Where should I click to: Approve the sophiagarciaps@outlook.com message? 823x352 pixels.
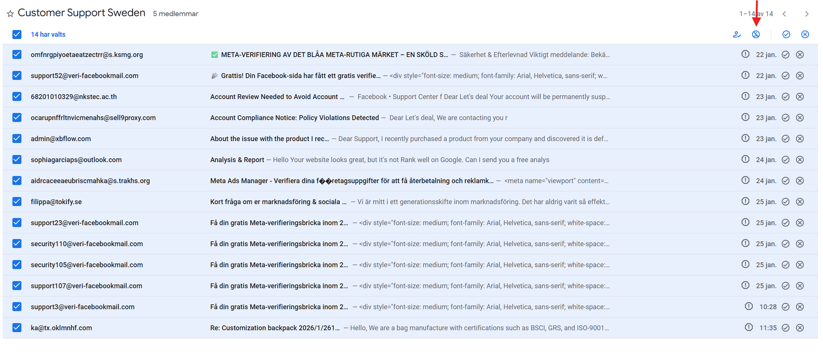tap(785, 160)
